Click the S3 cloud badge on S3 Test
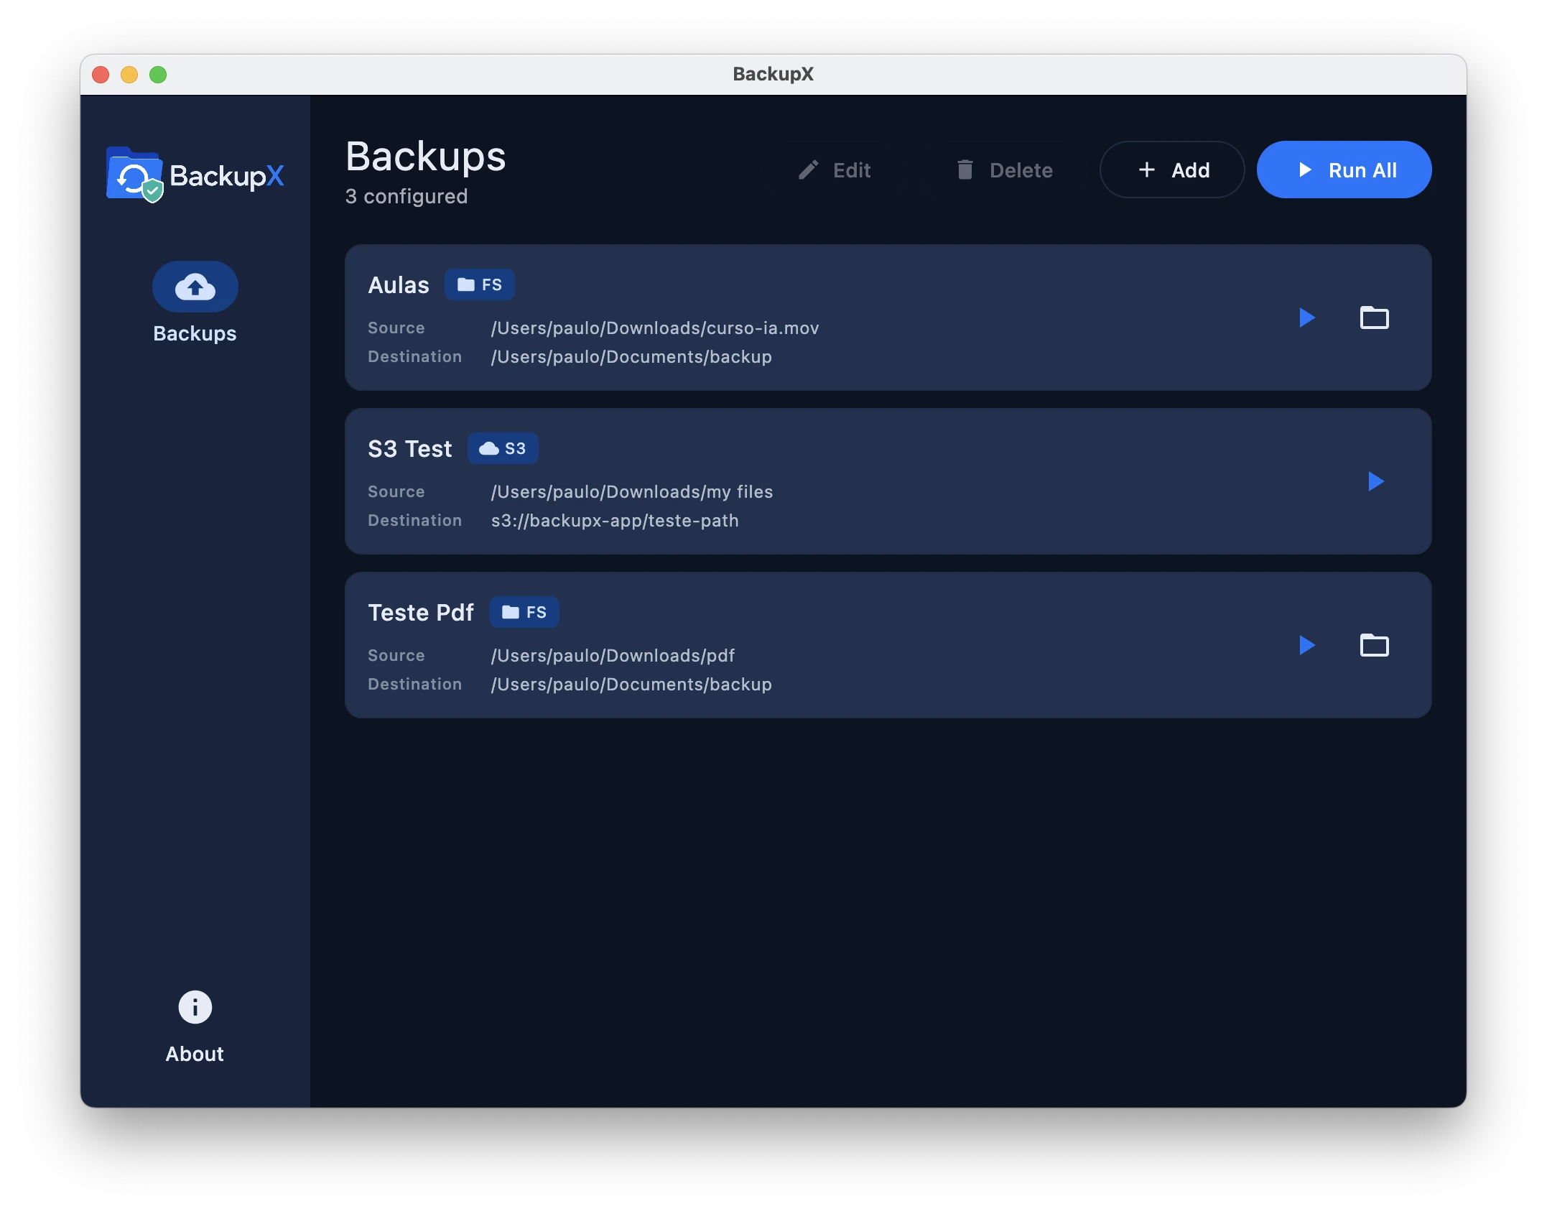This screenshot has height=1214, width=1547. click(503, 449)
